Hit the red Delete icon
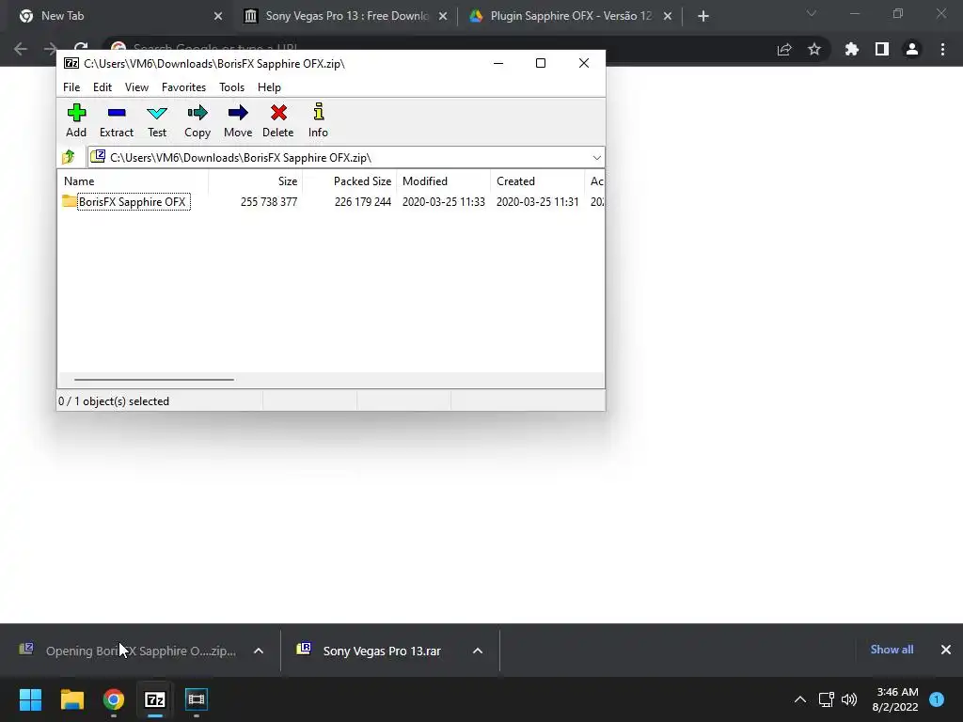Screen dimensions: 963x722 (x=277, y=121)
